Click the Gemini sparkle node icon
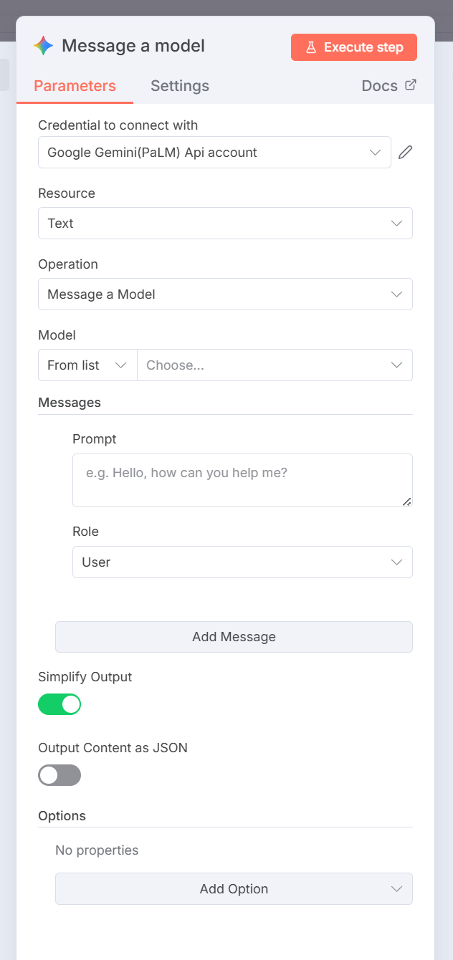The height and width of the screenshot is (960, 453). click(43, 47)
